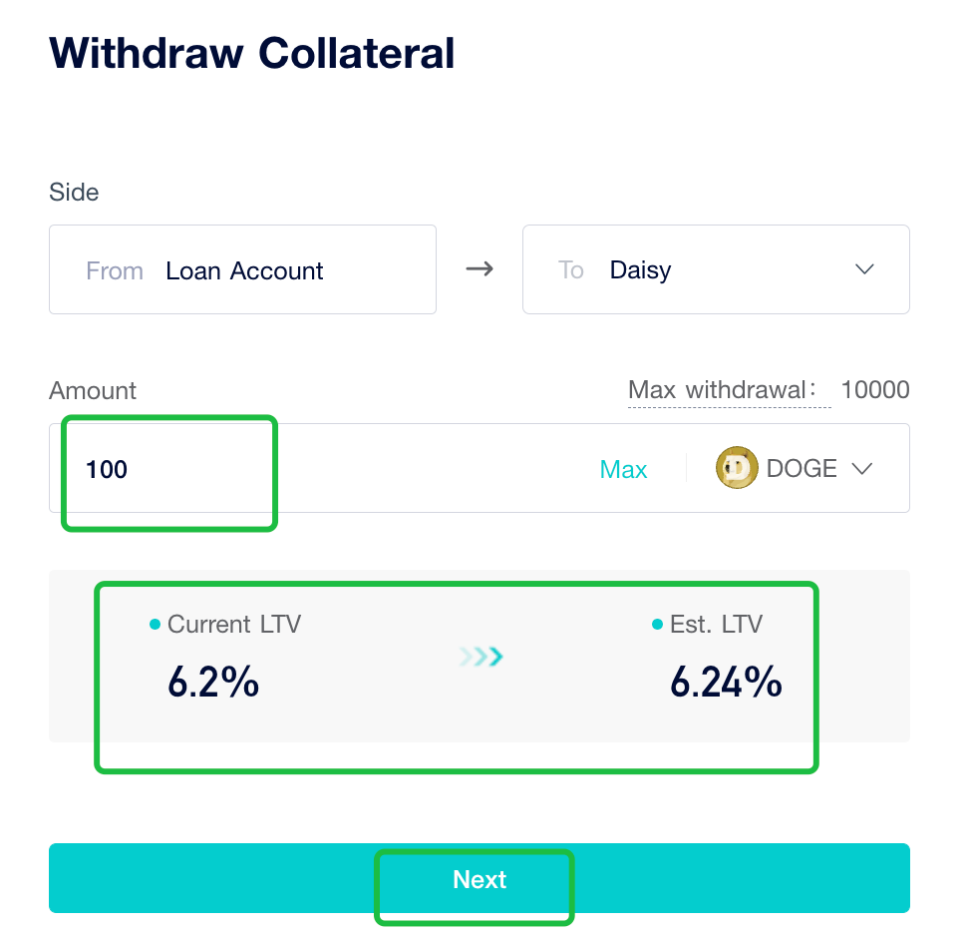Click the Dogecoin logo in the currency selector
967x940 pixels.
pyautogui.click(x=736, y=468)
